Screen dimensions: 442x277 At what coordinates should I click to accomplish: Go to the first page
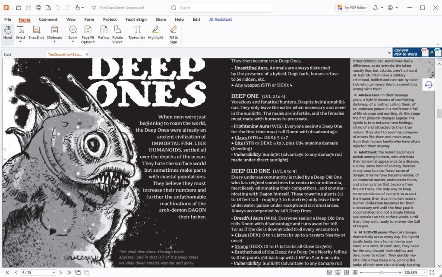pyautogui.click(x=7, y=272)
